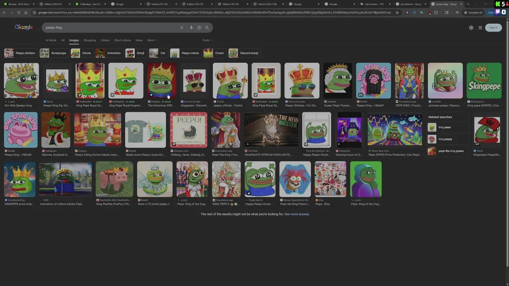Select the Images tab
The height and width of the screenshot is (286, 509).
74,40
